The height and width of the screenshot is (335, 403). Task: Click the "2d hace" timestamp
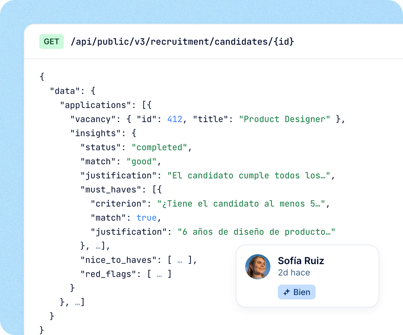[x=294, y=272]
